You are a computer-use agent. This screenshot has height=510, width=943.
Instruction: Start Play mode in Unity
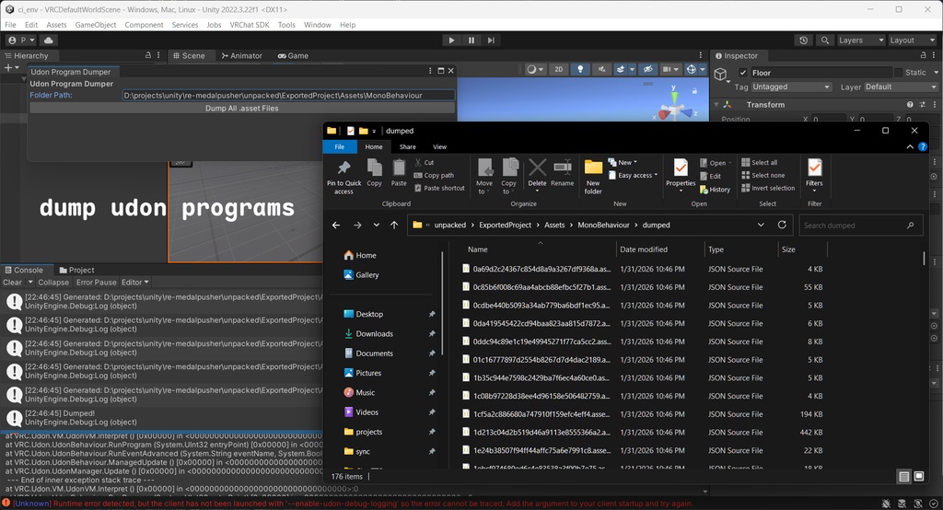[x=451, y=41]
